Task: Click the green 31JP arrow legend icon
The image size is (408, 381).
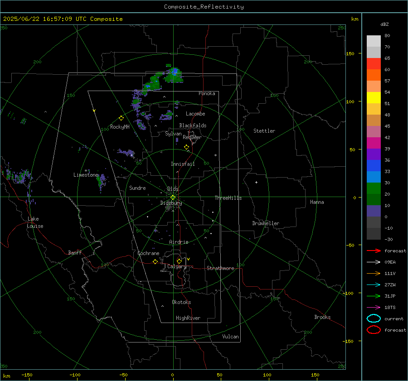Action: [374, 296]
